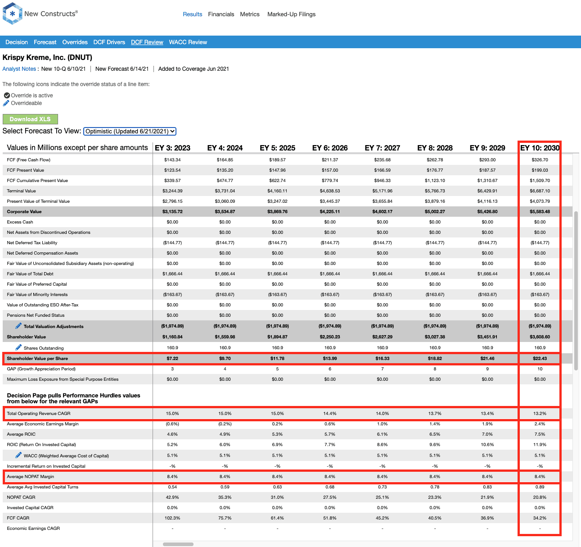
Task: Select the Average ROIC row label
Action: point(21,434)
